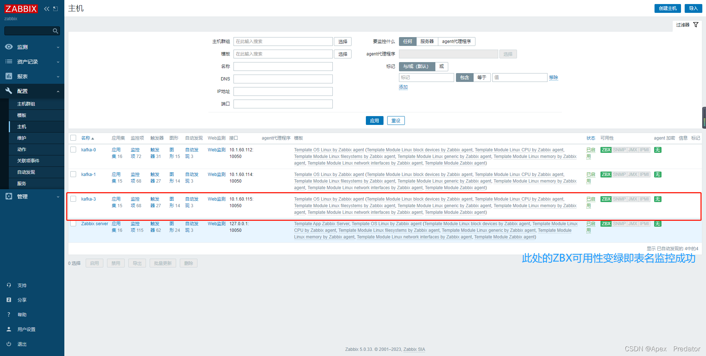Screen dimensions: 706x356
Task: Select all hosts with header checkbox
Action: pyautogui.click(x=73, y=138)
